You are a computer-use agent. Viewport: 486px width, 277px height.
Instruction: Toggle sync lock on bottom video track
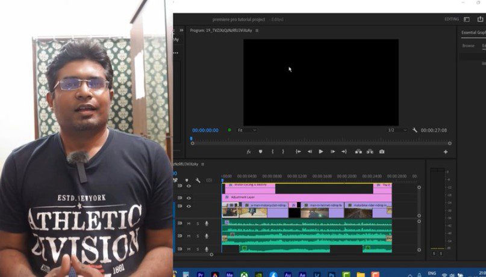(180, 206)
